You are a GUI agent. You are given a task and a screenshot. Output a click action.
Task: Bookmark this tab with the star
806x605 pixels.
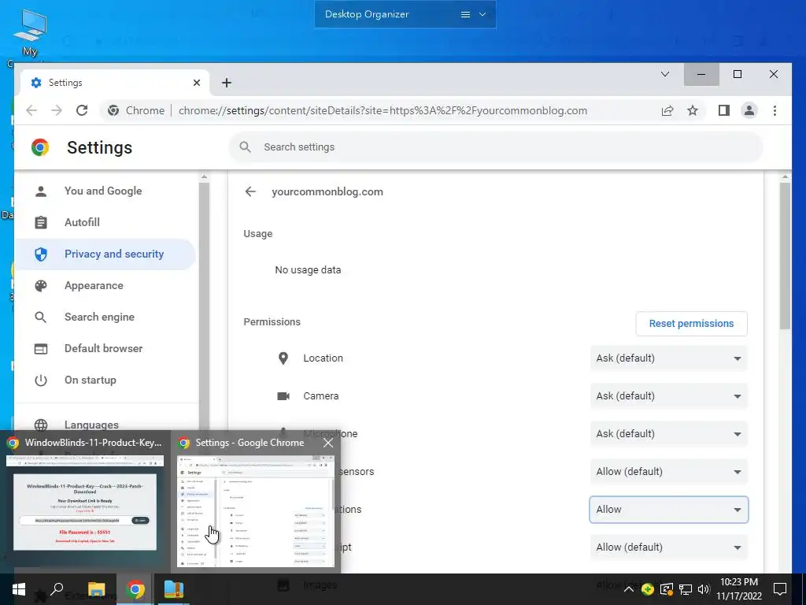tap(693, 110)
